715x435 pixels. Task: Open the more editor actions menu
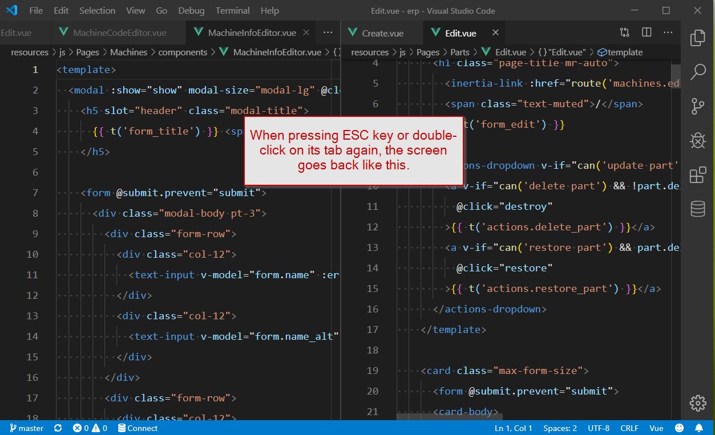(668, 32)
